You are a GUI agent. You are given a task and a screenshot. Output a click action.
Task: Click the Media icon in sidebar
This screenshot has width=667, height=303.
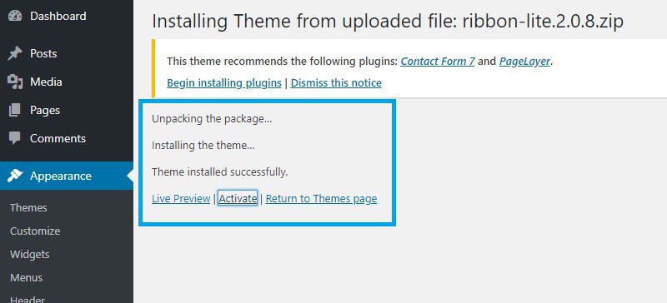click(15, 82)
